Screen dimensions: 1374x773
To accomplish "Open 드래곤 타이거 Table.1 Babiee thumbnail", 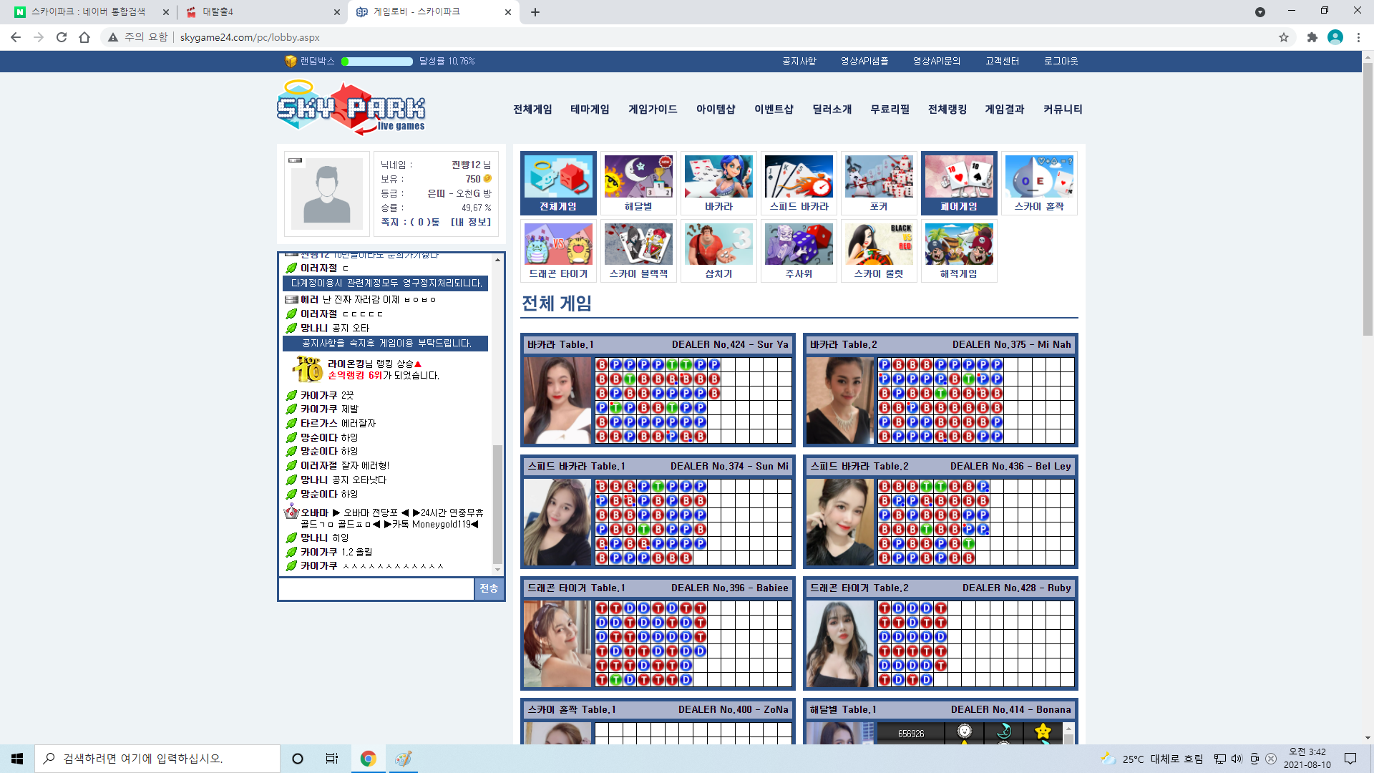I will tap(557, 644).
